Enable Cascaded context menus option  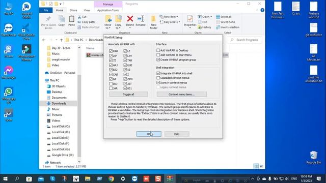click(x=158, y=78)
